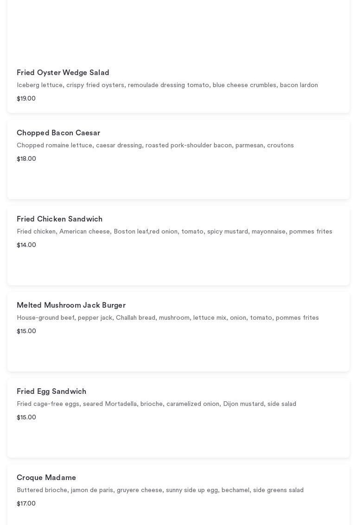Open the Fried Egg Sandwich item
Image resolution: width=357 pixels, height=525 pixels.
pyautogui.click(x=51, y=392)
